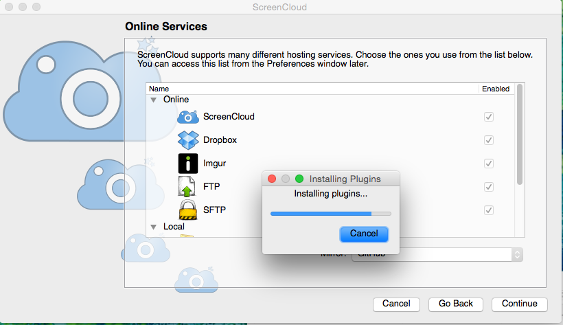Click Continue button
Screen dimensions: 563x325
pyautogui.click(x=519, y=304)
